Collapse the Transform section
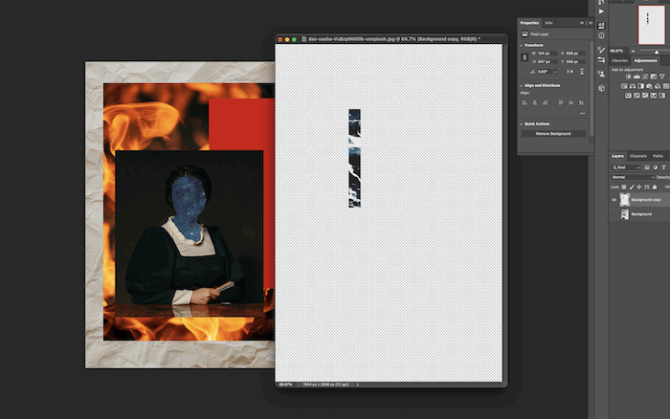The image size is (670, 419). tap(522, 45)
